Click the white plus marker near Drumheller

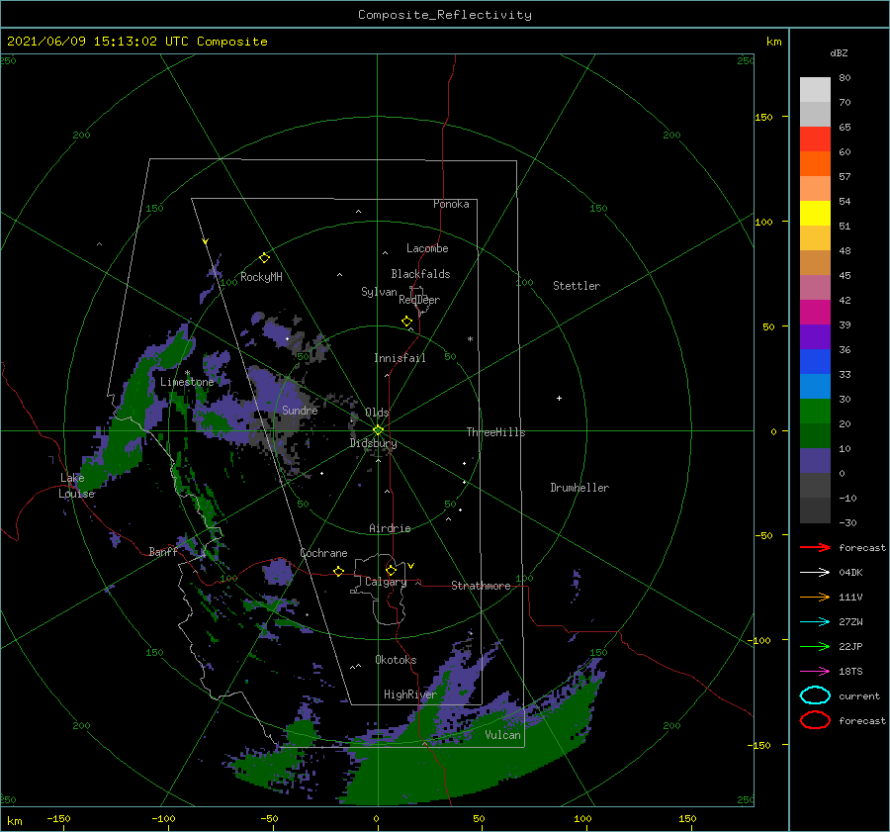(559, 398)
